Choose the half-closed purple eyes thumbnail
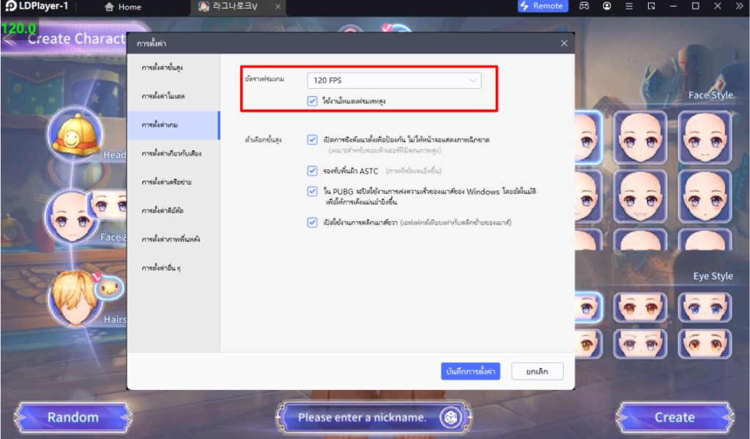The width and height of the screenshot is (750, 439). (640, 344)
